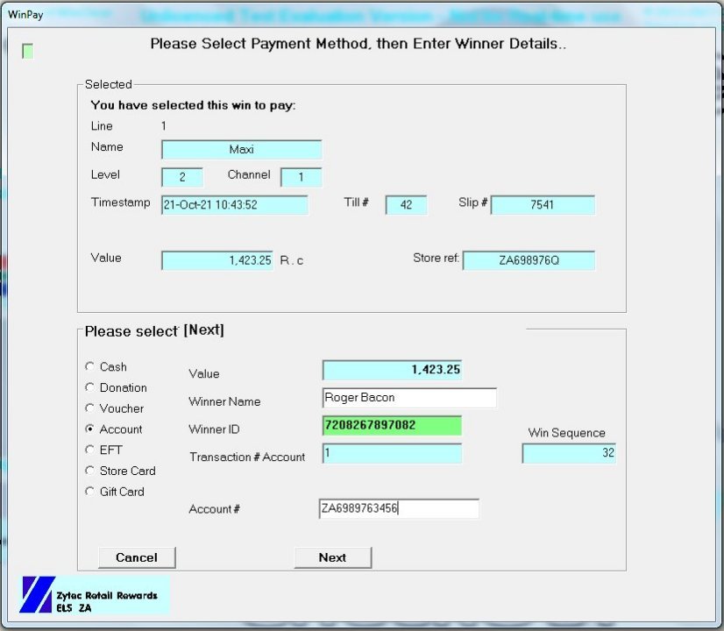This screenshot has width=724, height=631.
Task: Select the Cash payment option
Action: coord(89,366)
